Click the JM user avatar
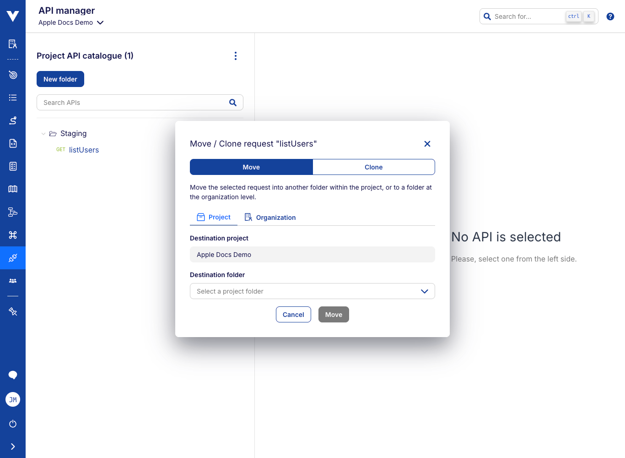The width and height of the screenshot is (625, 458). pyautogui.click(x=13, y=400)
